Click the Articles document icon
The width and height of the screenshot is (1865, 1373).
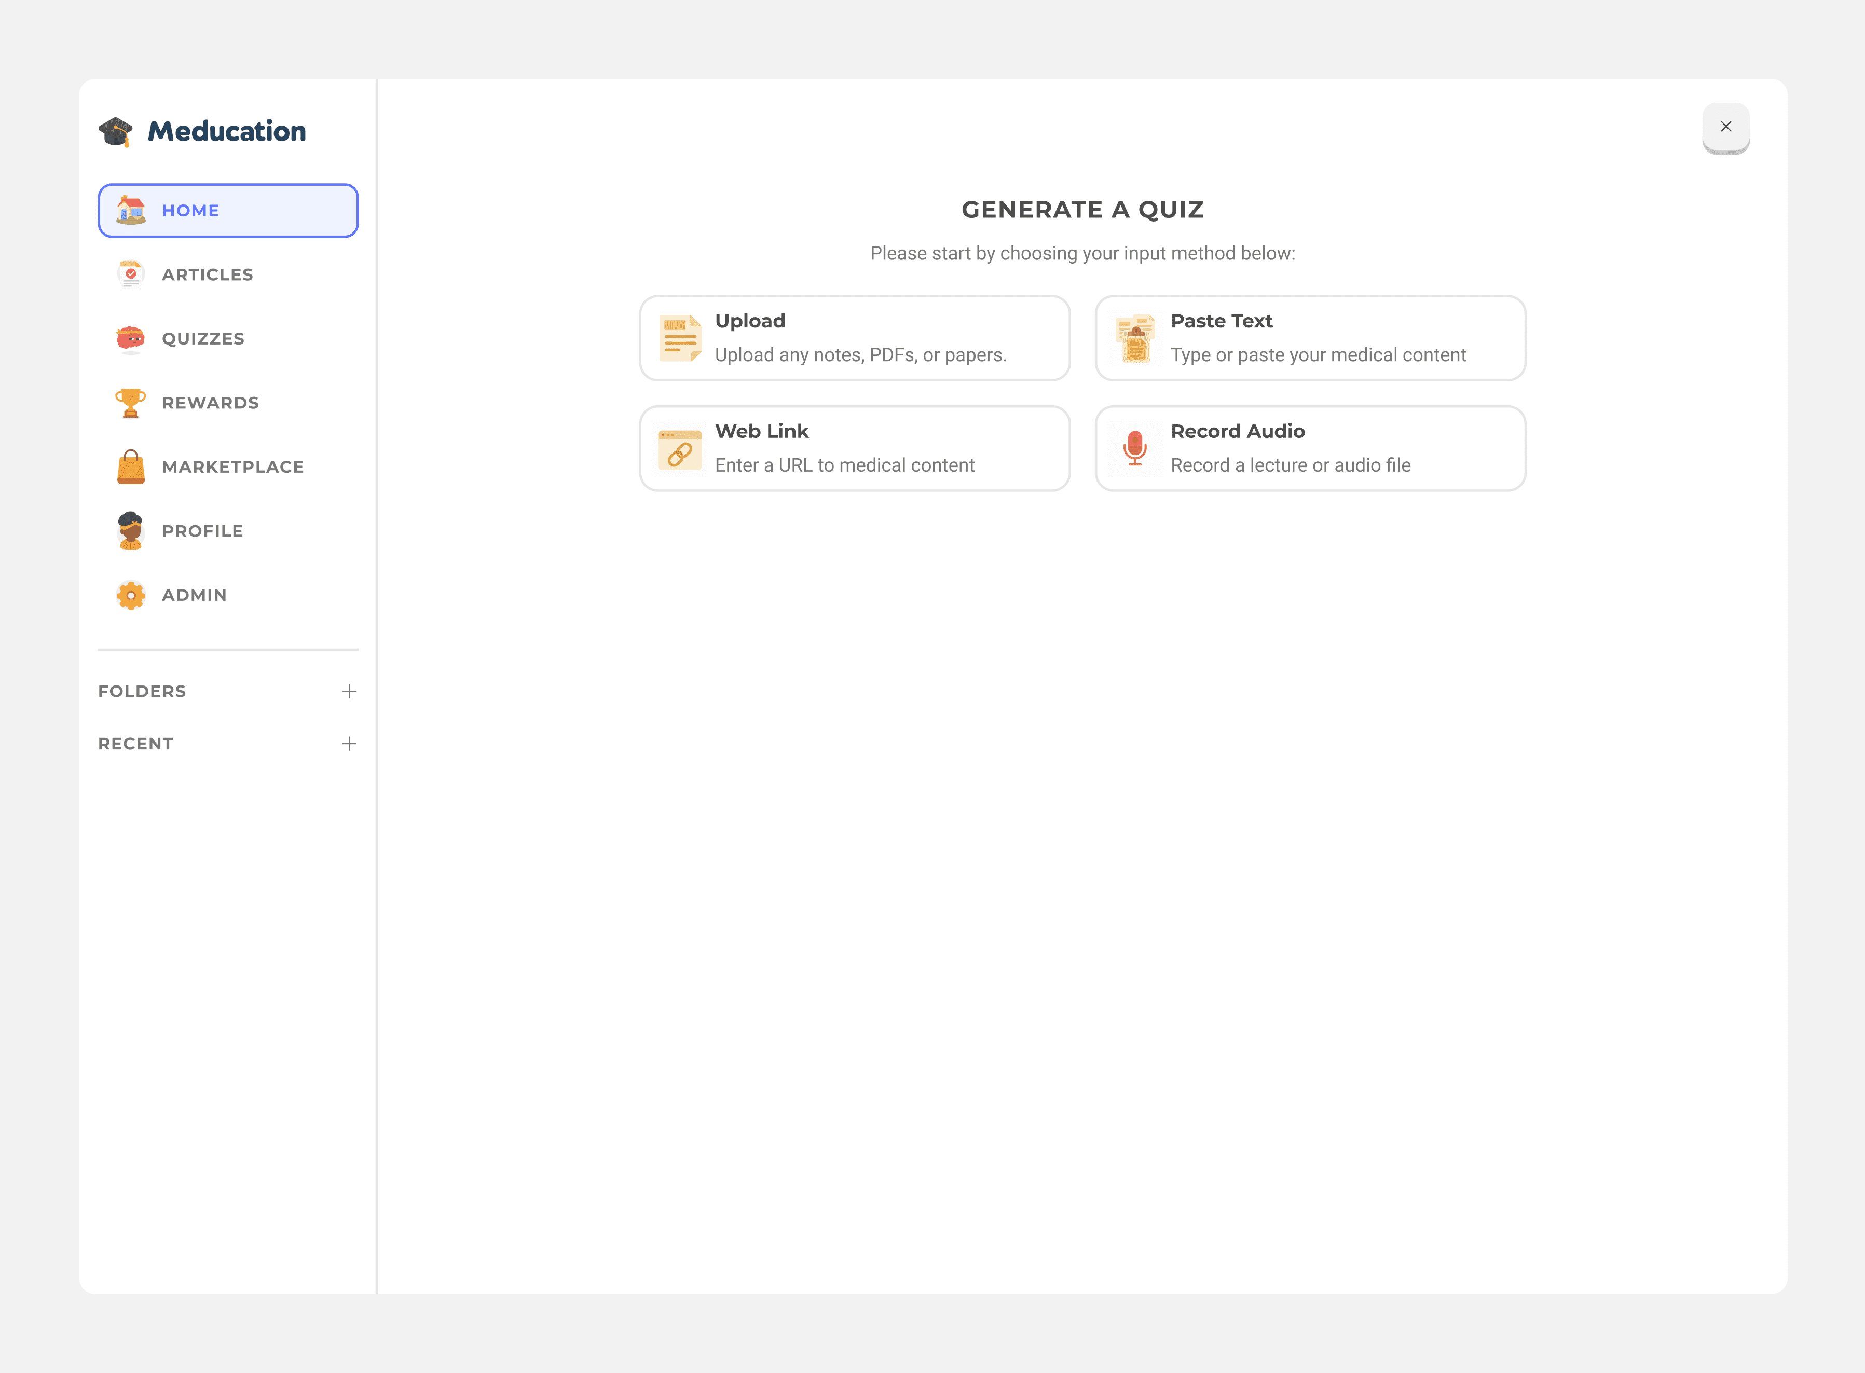tap(130, 274)
